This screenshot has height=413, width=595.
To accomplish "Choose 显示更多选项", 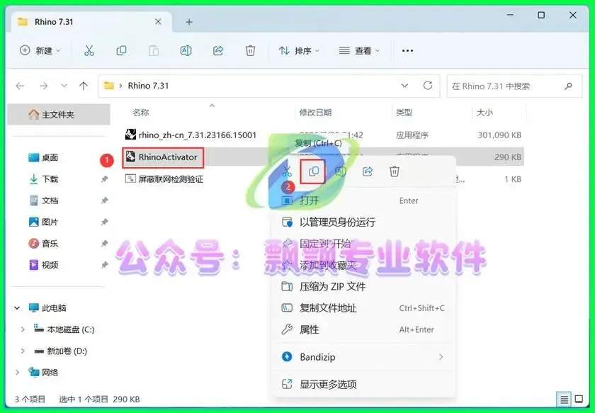I will pyautogui.click(x=364, y=384).
